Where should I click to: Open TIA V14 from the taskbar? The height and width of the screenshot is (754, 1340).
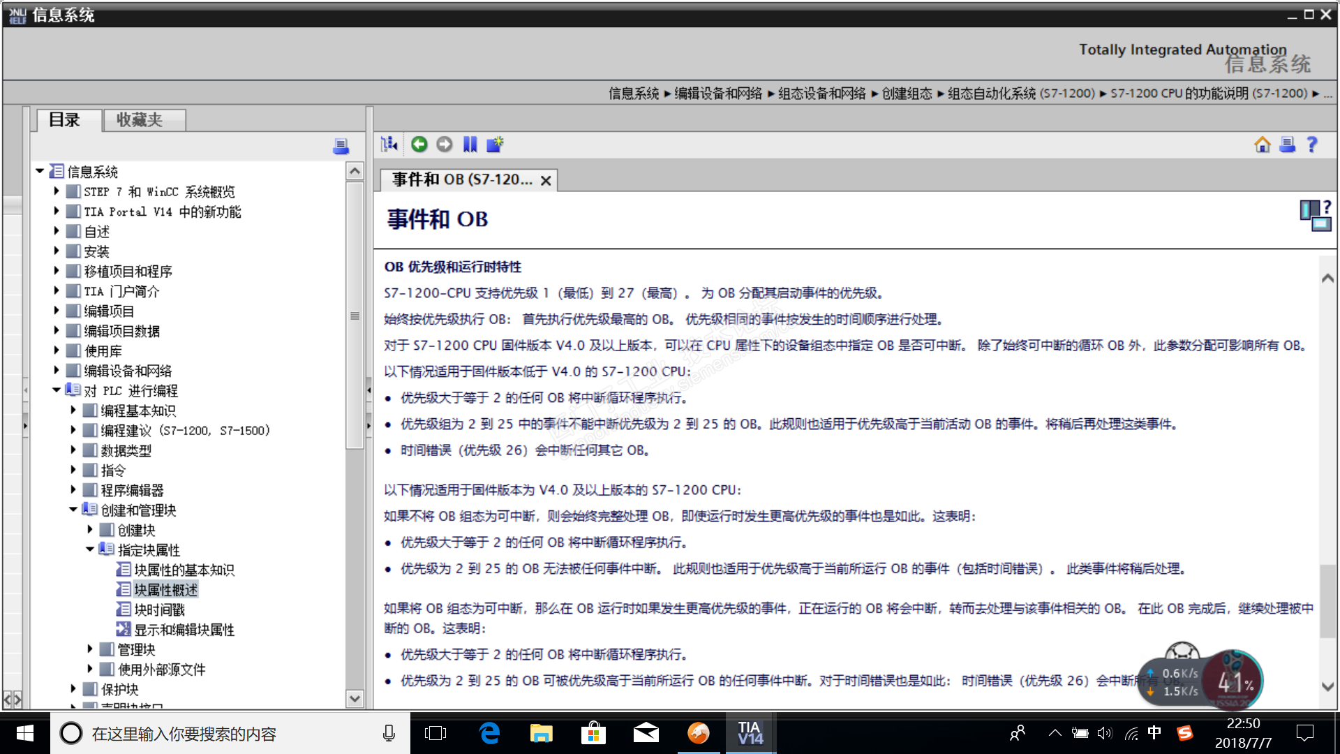750,733
